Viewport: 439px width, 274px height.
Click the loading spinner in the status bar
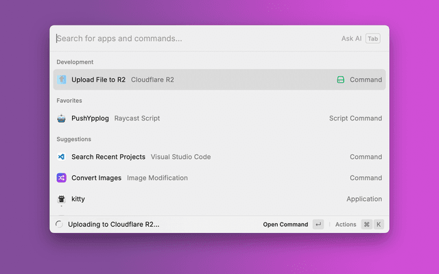pos(59,224)
